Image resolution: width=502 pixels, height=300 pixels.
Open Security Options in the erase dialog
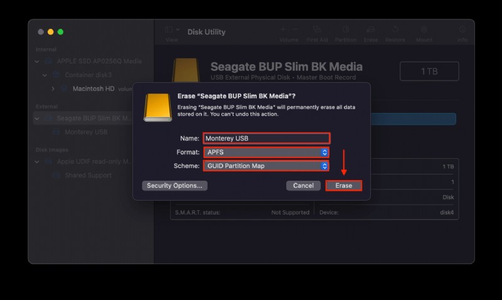coord(174,186)
